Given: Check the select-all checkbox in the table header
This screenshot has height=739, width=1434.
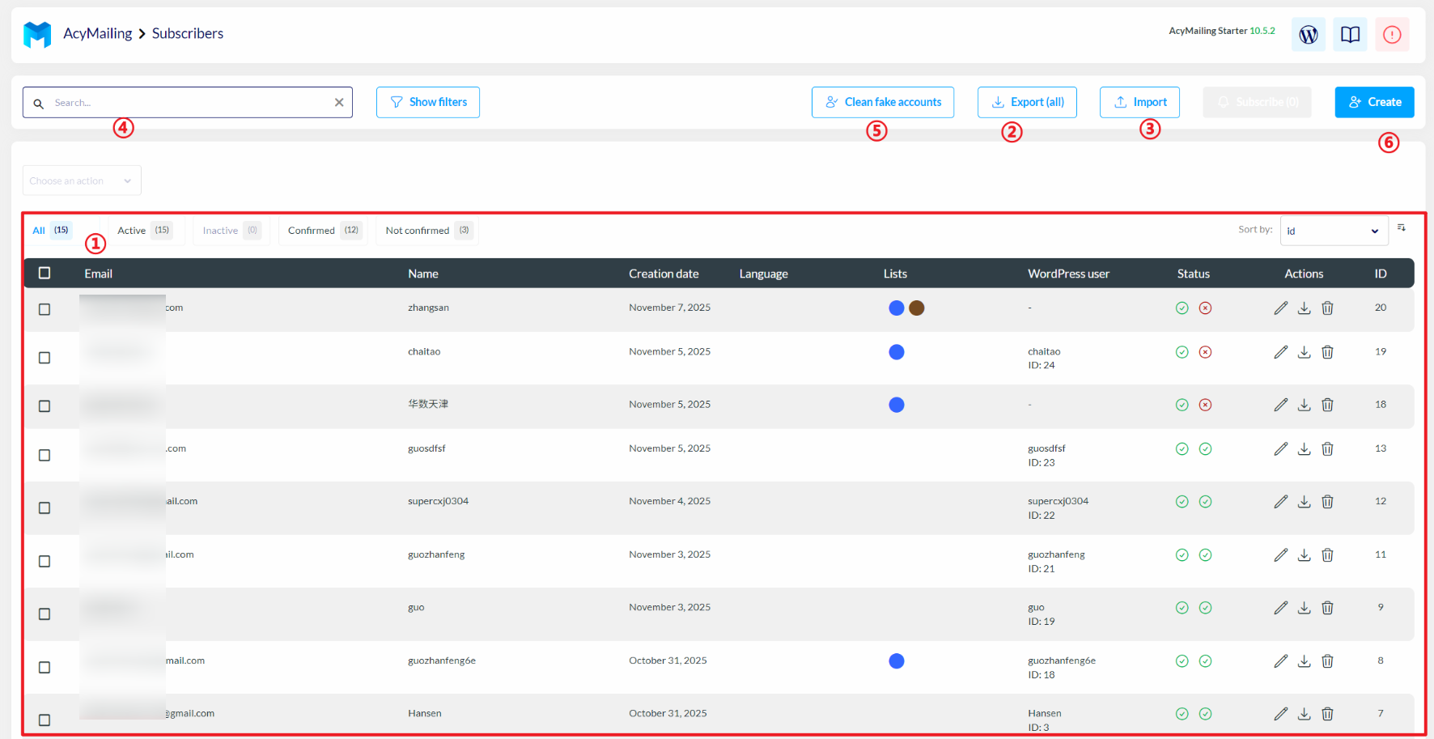Looking at the screenshot, I should coord(45,274).
